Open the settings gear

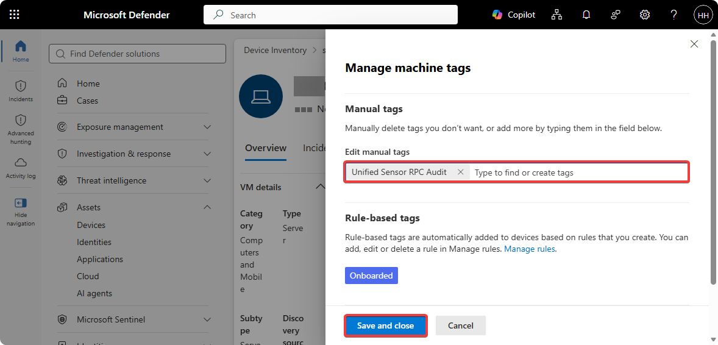[644, 15]
